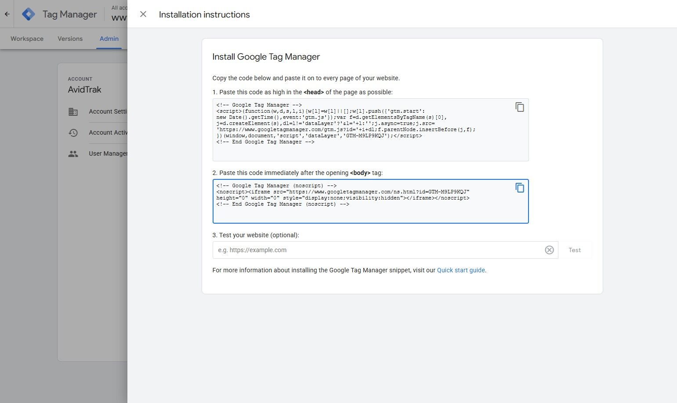Viewport: 677px width, 403px height.
Task: Switch to the Workspace tab
Action: tap(27, 39)
